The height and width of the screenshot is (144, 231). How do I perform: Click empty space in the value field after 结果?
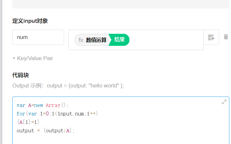click(166, 40)
